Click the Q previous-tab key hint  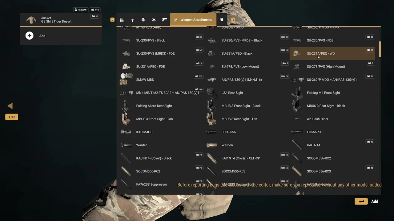(x=112, y=20)
